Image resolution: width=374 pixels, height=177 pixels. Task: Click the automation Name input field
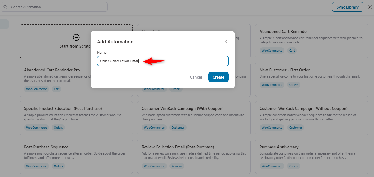tap(163, 61)
